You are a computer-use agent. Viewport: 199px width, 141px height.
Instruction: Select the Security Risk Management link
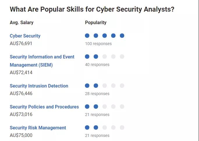(x=38, y=128)
